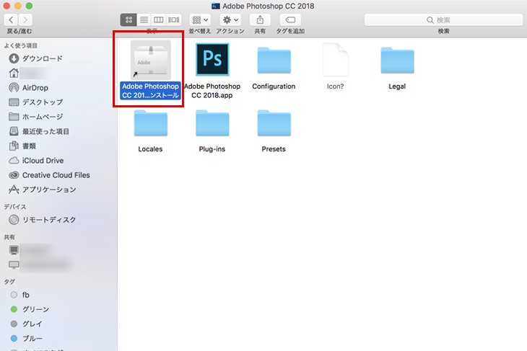
Task: Switch to cover flow view
Action: 174,19
